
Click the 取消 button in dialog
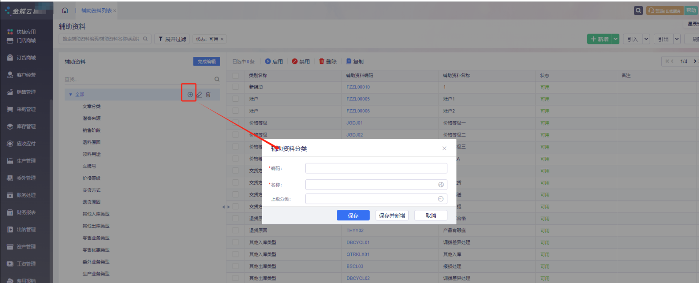point(431,215)
